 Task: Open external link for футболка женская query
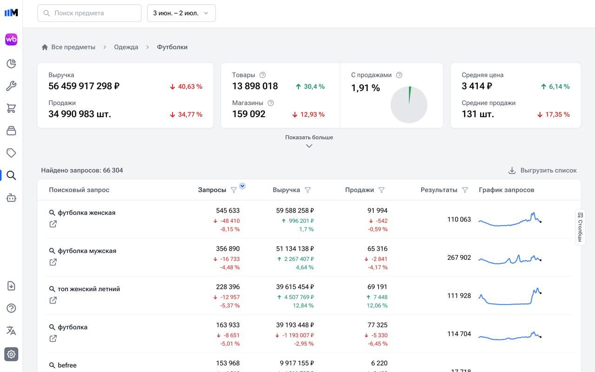(x=53, y=224)
